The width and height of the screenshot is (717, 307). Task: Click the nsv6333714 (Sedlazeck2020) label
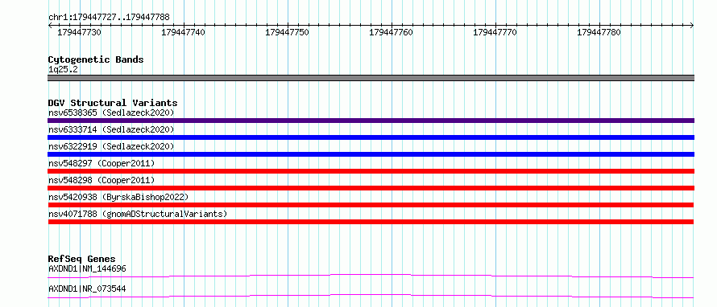coord(111,129)
